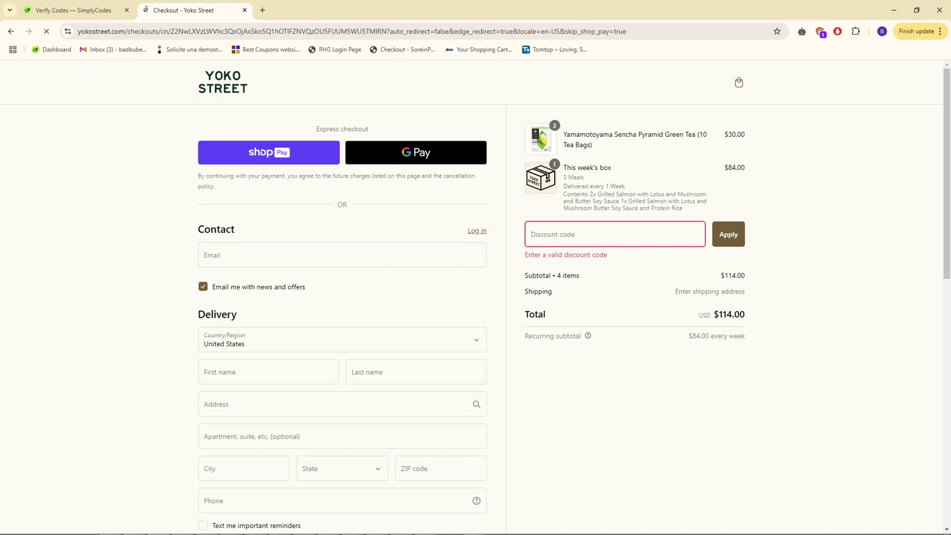Click the City field

243,468
